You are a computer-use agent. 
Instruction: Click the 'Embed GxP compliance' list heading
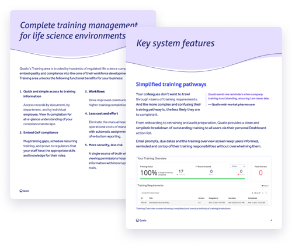click(x=41, y=133)
